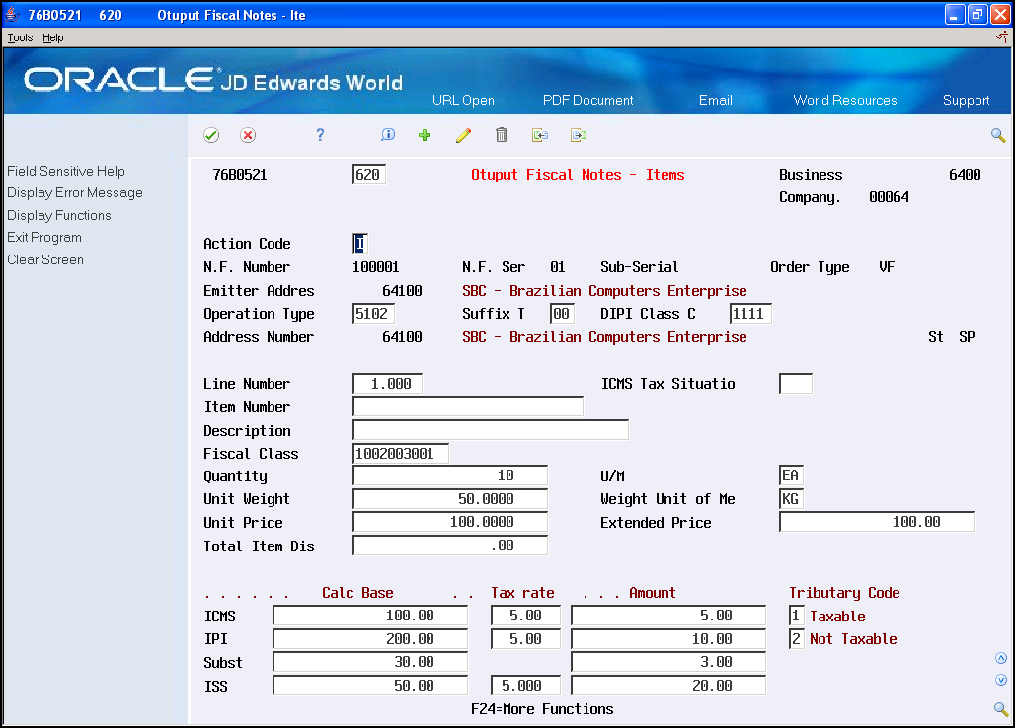
Task: Click the IPI Calc Base field
Action: pos(370,639)
